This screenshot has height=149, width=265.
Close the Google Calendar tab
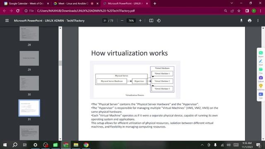pyautogui.click(x=48, y=4)
